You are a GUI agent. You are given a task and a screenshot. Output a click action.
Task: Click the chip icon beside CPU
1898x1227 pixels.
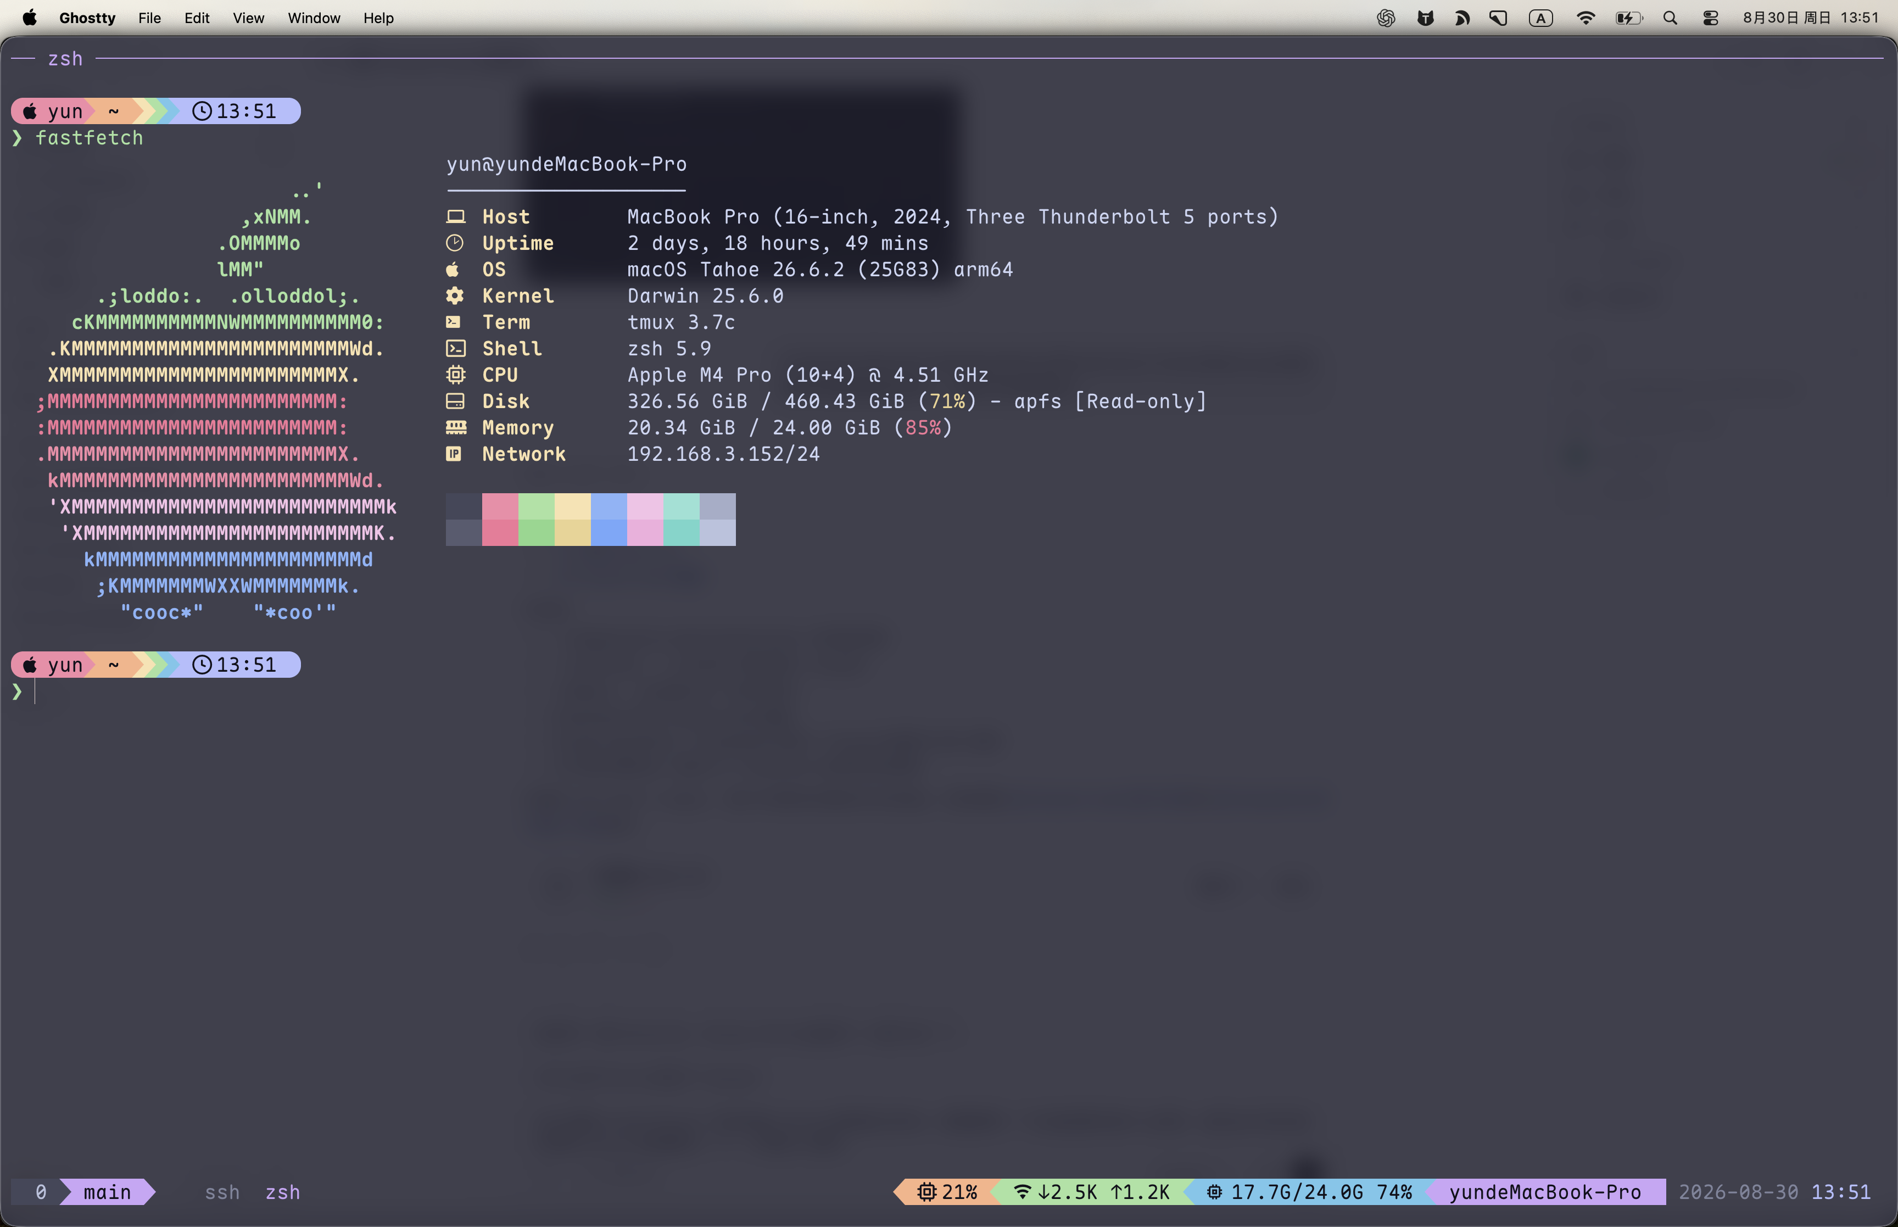click(x=456, y=375)
